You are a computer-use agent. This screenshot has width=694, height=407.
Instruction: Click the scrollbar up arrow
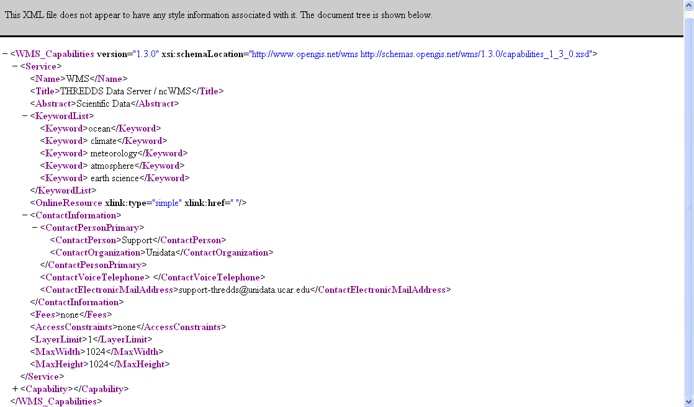688,5
